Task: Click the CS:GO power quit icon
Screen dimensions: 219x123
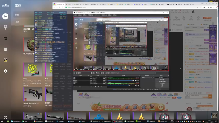Action: [5, 118]
